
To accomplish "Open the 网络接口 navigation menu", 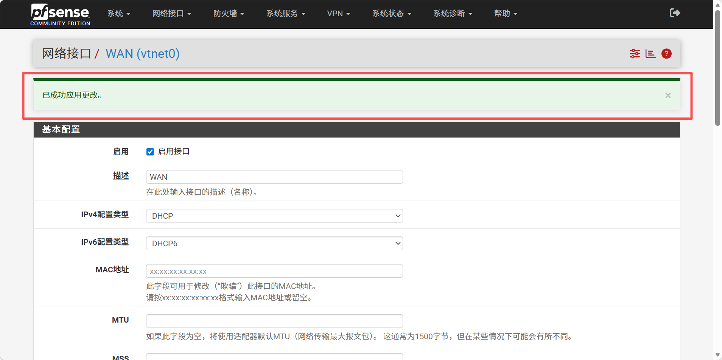I will [x=171, y=14].
